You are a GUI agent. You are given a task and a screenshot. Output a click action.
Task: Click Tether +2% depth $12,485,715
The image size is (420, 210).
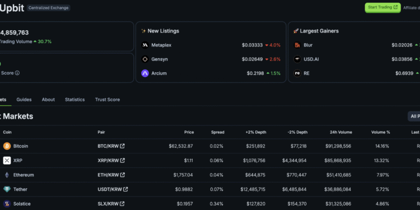click(253, 189)
